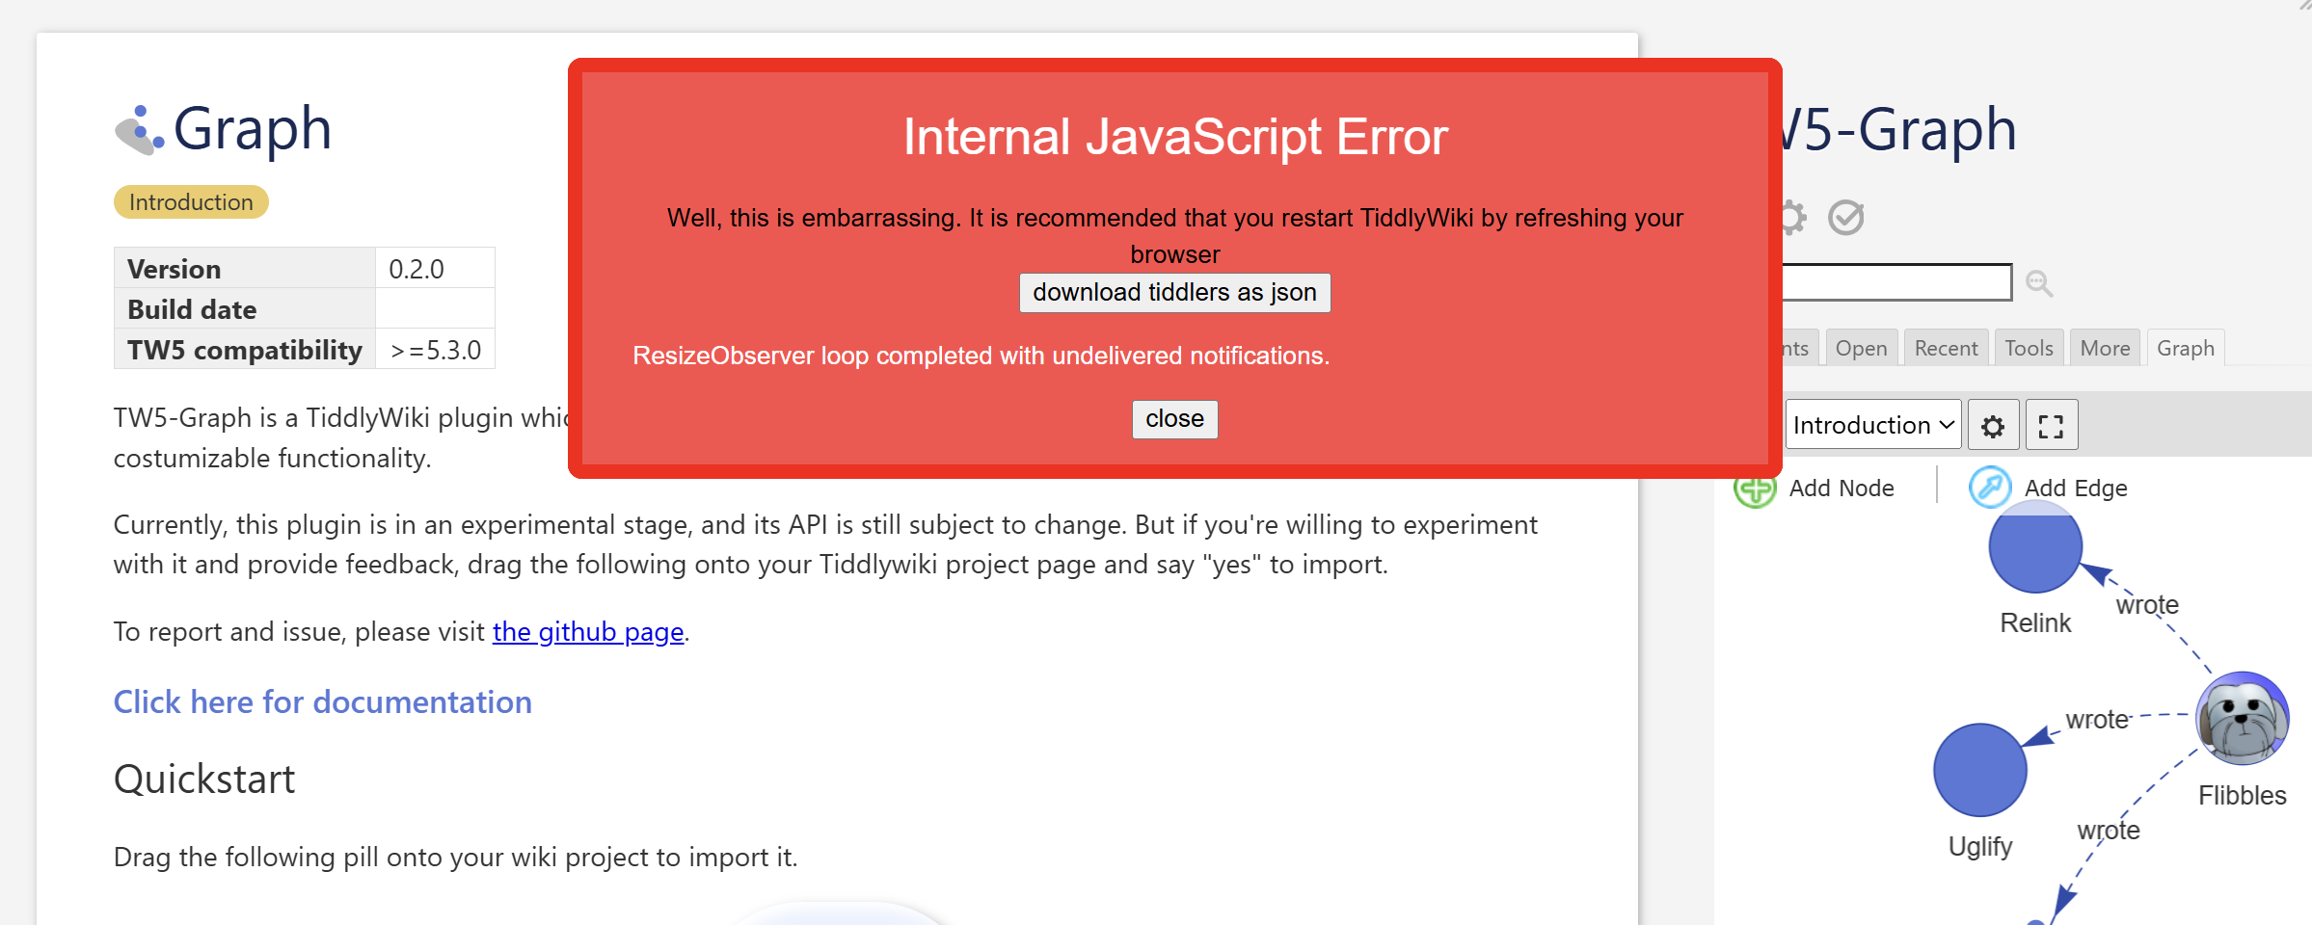Click the Graph tiddler logo icon

140,130
